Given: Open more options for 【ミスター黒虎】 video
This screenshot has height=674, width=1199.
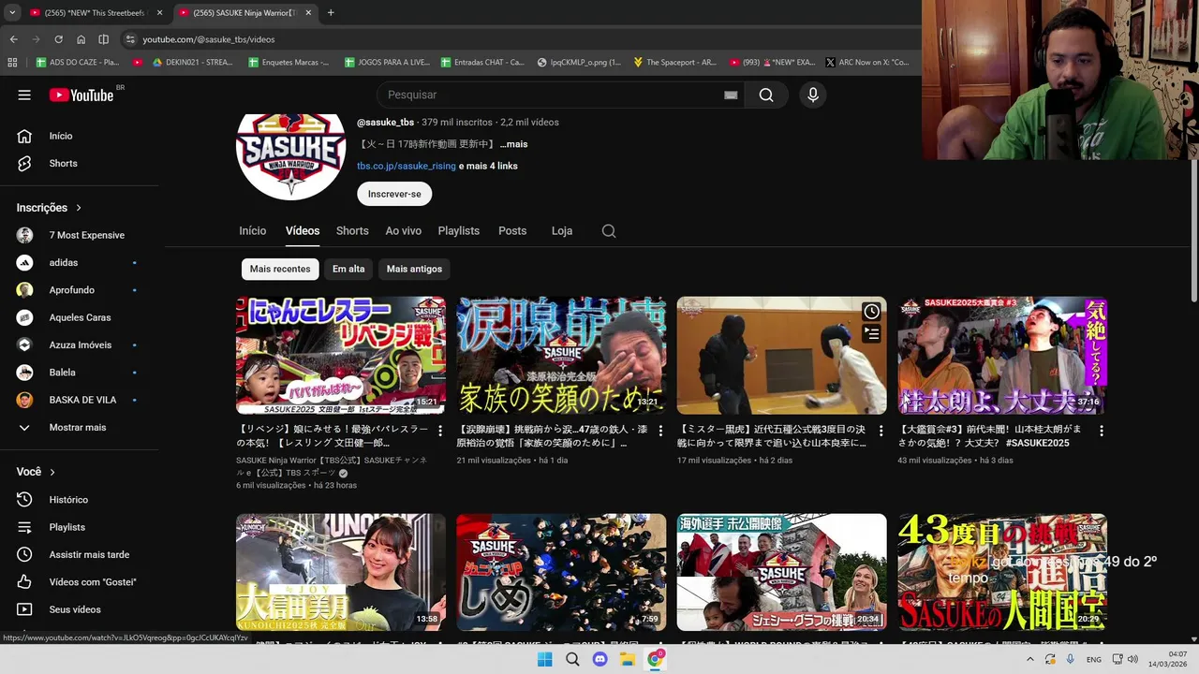Looking at the screenshot, I should 881,431.
